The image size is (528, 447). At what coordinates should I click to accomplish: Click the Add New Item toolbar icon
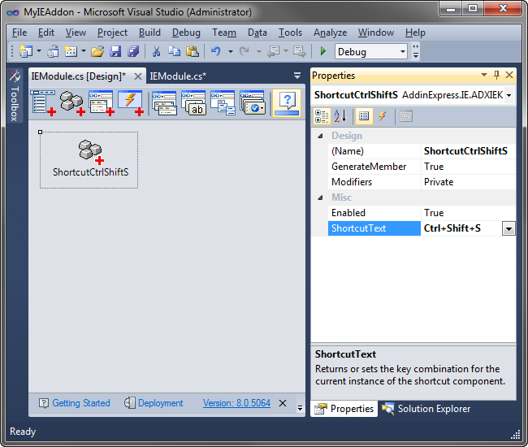tap(71, 51)
